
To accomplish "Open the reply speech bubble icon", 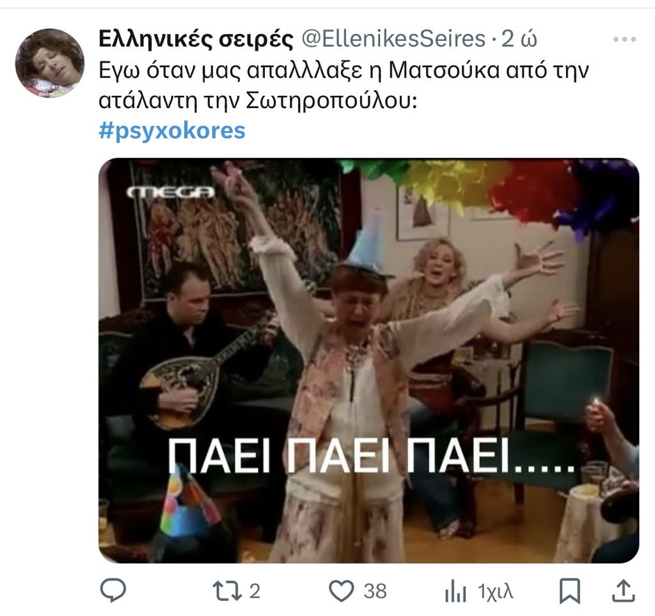I will coord(113,590).
